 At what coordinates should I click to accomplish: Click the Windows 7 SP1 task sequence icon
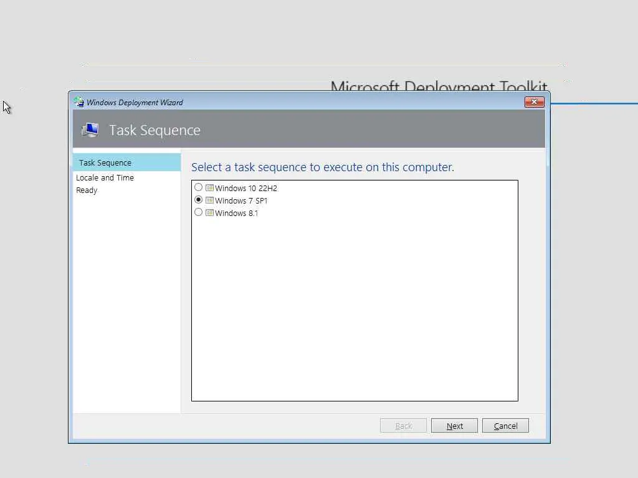pos(209,200)
